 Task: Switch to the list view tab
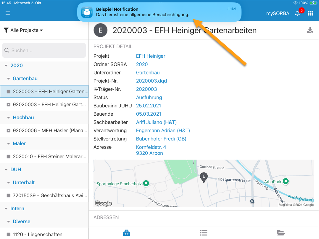point(204,233)
